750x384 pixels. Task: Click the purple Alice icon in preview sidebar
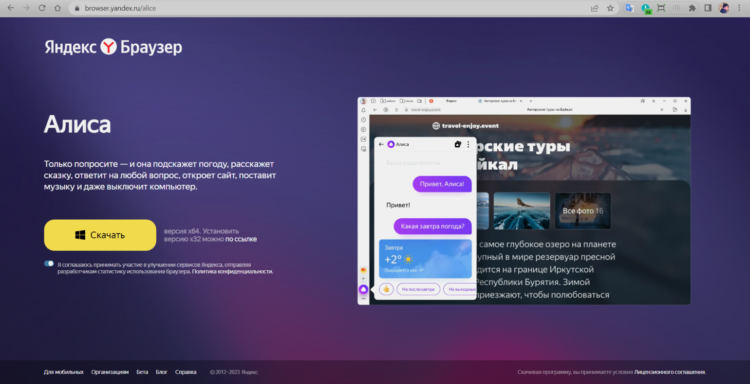tap(363, 290)
